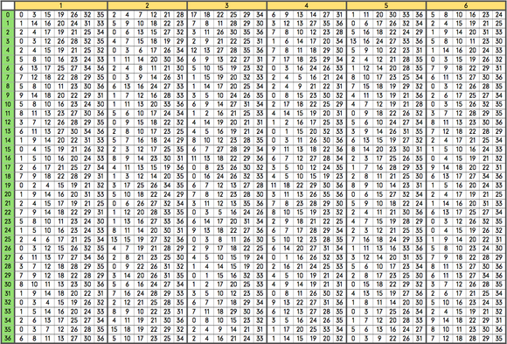The image size is (507, 344).
Task: Select value 4 in row 12, group 3
Action: (x=194, y=123)
